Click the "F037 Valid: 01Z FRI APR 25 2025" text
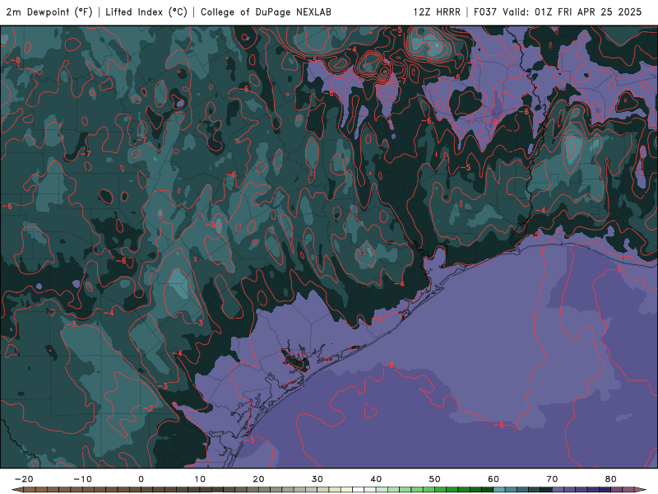The width and height of the screenshot is (658, 494). click(x=558, y=12)
